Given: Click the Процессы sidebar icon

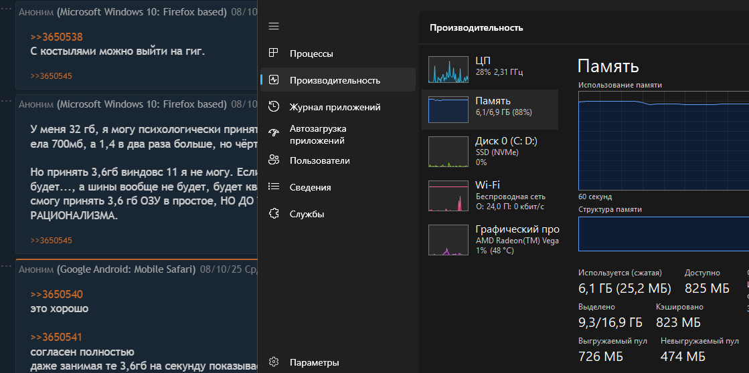Looking at the screenshot, I should (273, 53).
